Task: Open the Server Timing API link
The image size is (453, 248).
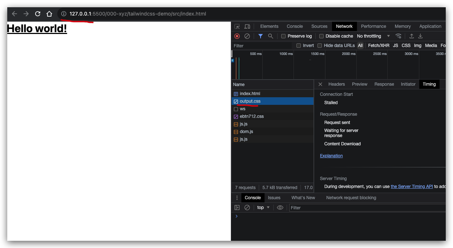Action: tap(412, 187)
